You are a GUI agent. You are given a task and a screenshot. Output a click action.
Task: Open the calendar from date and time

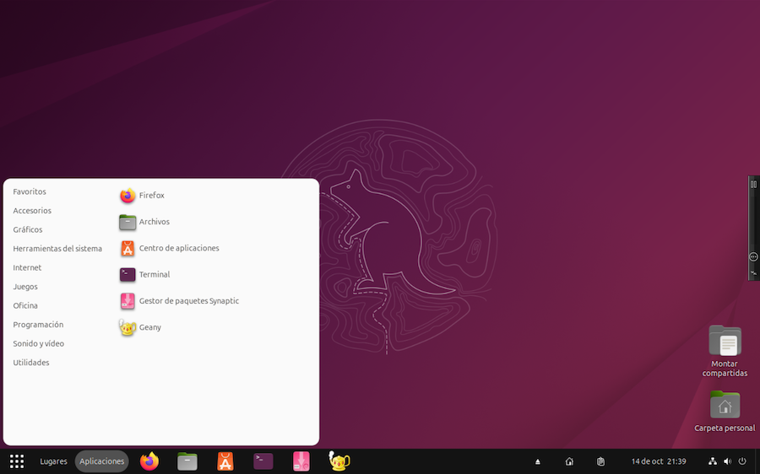(658, 461)
